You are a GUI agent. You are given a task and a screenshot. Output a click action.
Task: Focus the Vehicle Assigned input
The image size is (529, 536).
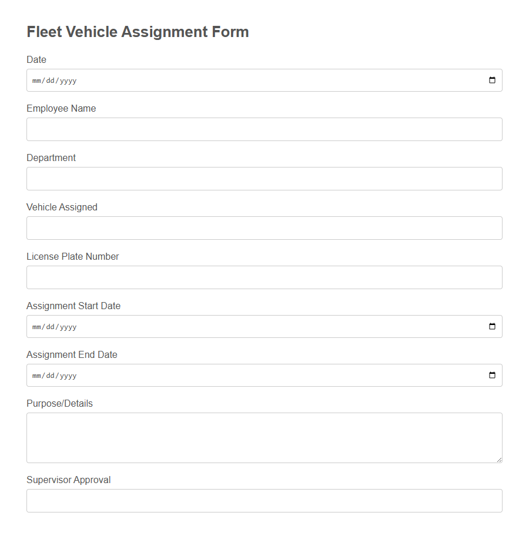pos(264,228)
